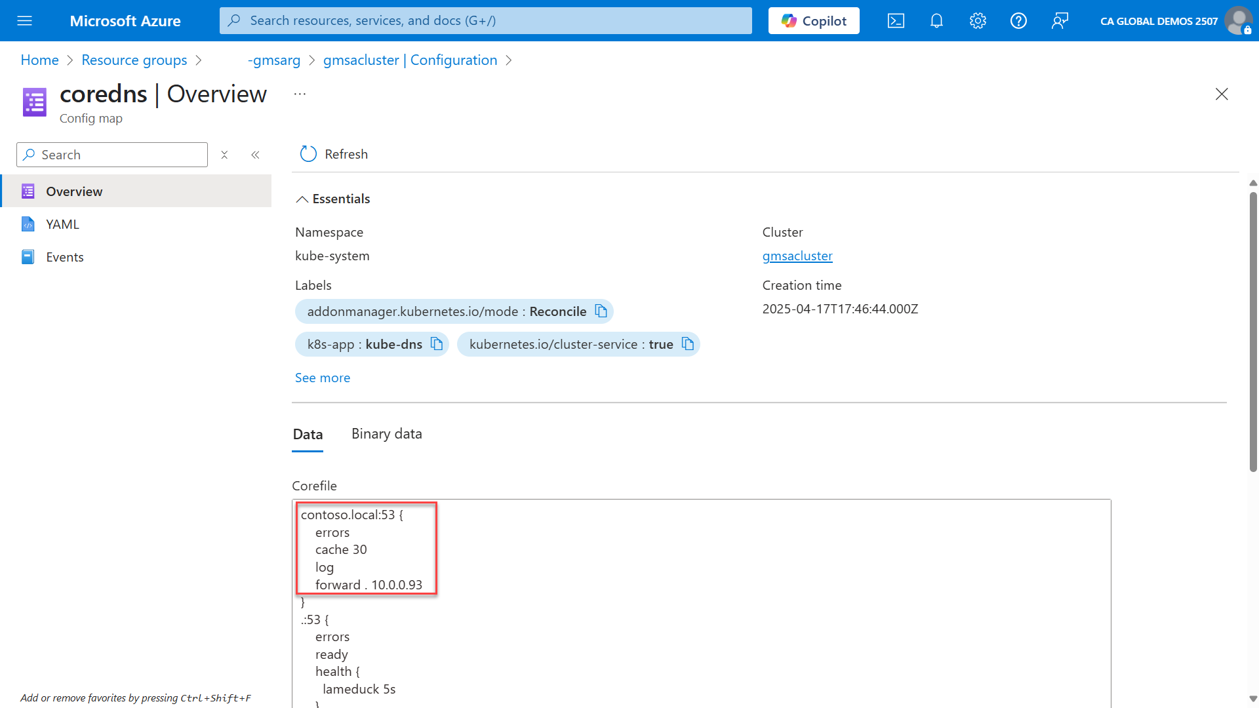Select Events in the sidebar

point(64,256)
